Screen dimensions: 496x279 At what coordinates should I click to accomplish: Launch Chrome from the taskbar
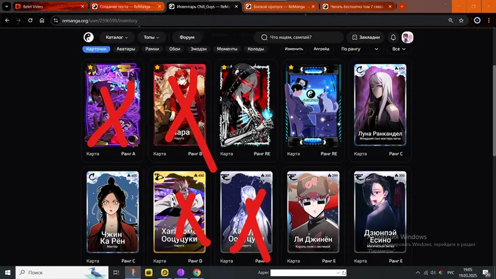(x=197, y=272)
